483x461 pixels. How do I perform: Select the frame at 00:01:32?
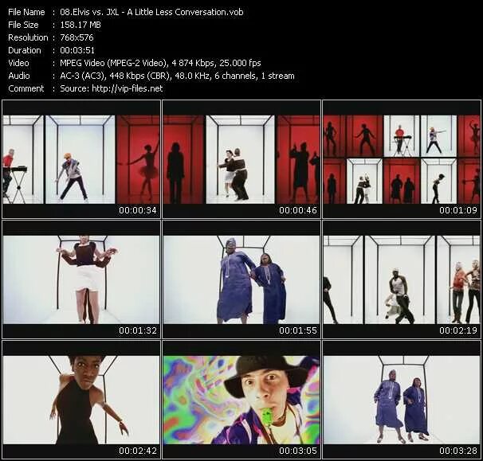coord(81,279)
